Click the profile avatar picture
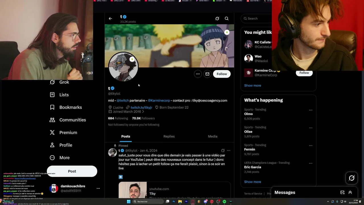This screenshot has height=205, width=364. 123,67
